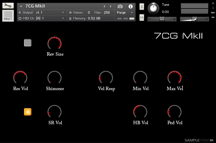Click the Res Vol knob

pos(20,77)
